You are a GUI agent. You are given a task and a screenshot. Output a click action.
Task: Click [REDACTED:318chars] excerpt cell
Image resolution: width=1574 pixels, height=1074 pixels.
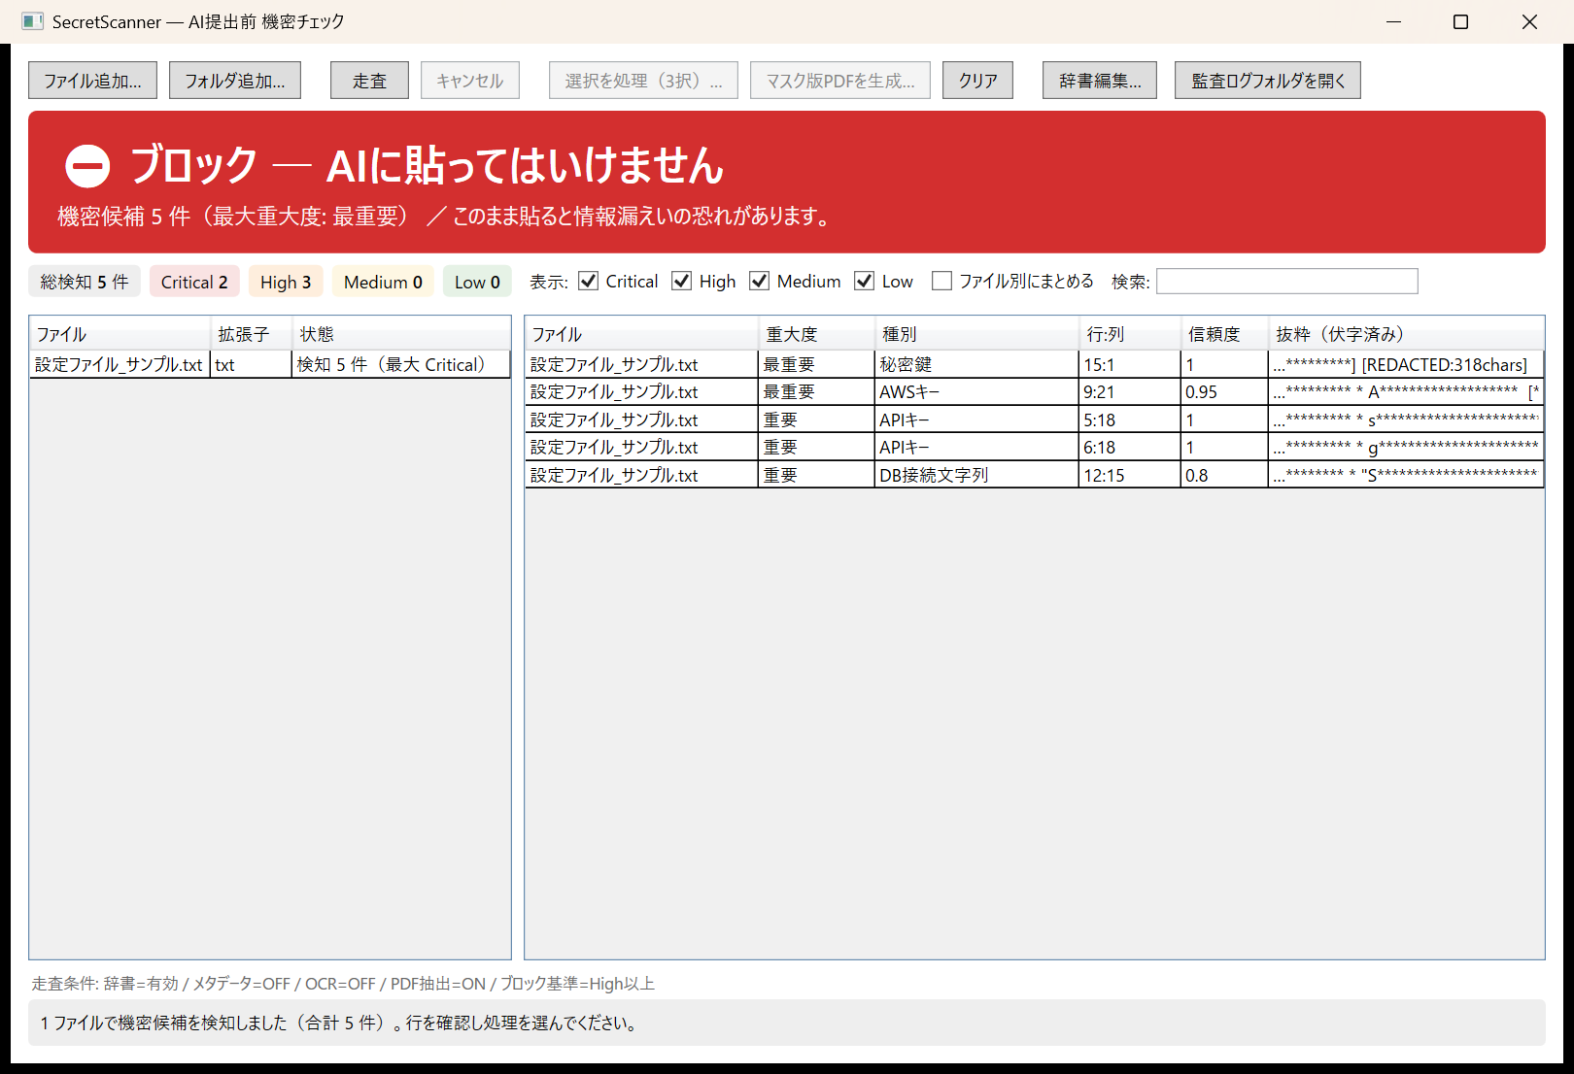(1406, 365)
